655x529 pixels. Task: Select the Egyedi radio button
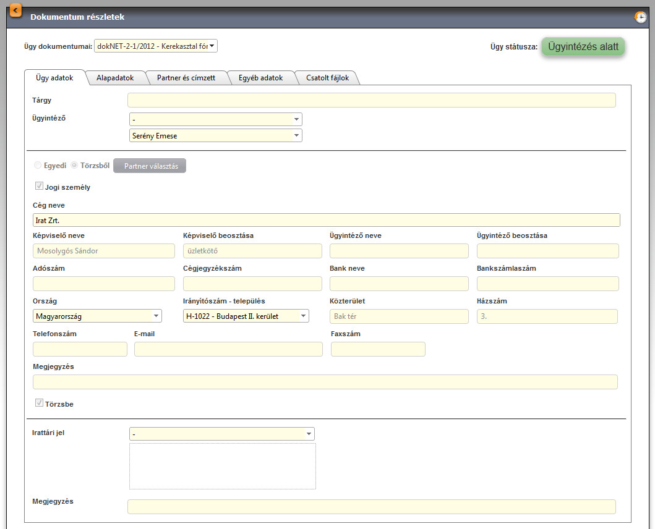pos(38,166)
